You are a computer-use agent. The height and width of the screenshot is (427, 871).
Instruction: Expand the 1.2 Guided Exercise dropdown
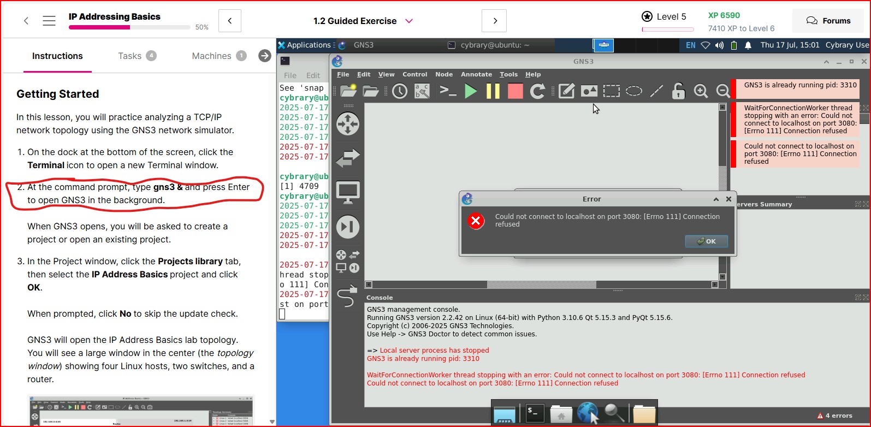tap(409, 21)
